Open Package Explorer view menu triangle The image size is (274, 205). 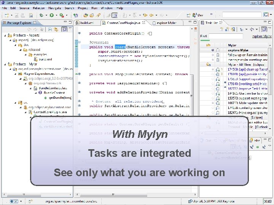(x=70, y=28)
